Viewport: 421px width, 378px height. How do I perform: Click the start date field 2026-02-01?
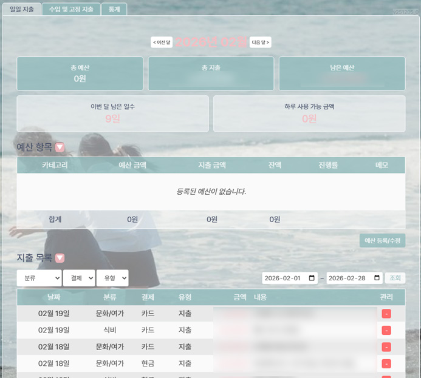click(290, 278)
